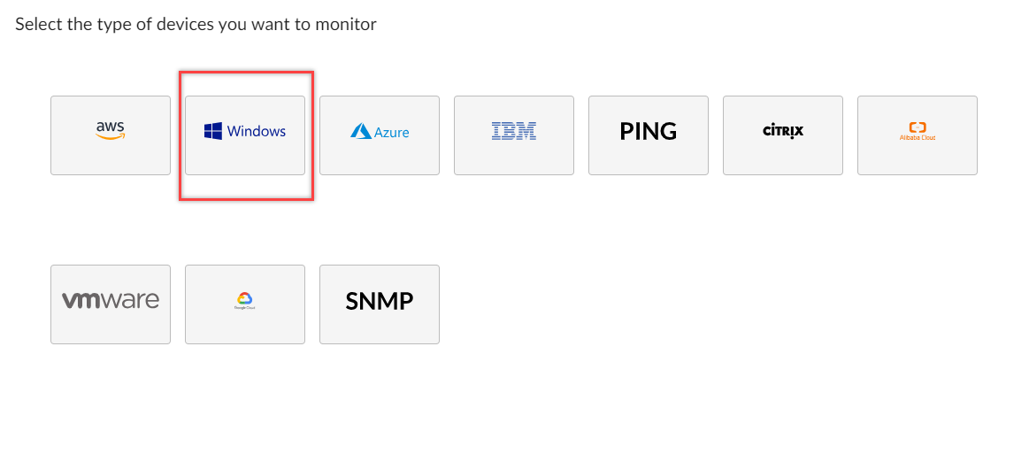The image size is (1029, 462).
Task: Click the bold PING text
Action: (649, 131)
